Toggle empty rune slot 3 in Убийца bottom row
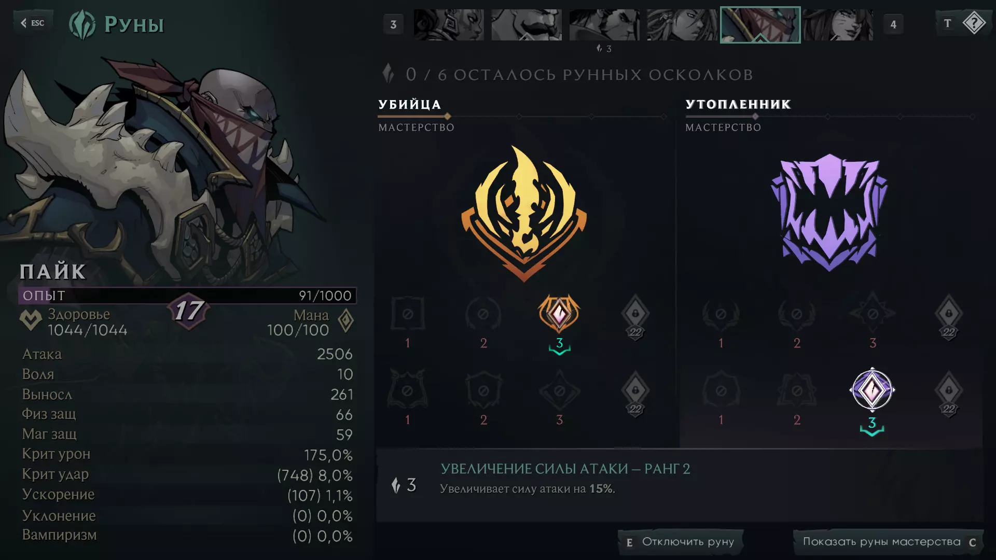Viewport: 996px width, 560px height. [559, 390]
